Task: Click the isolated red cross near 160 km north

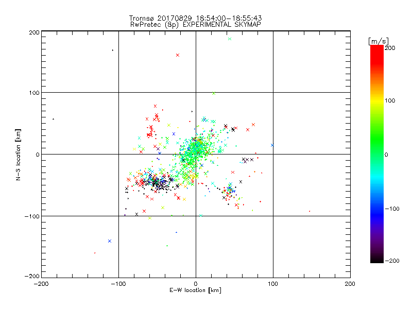Action: (x=178, y=55)
